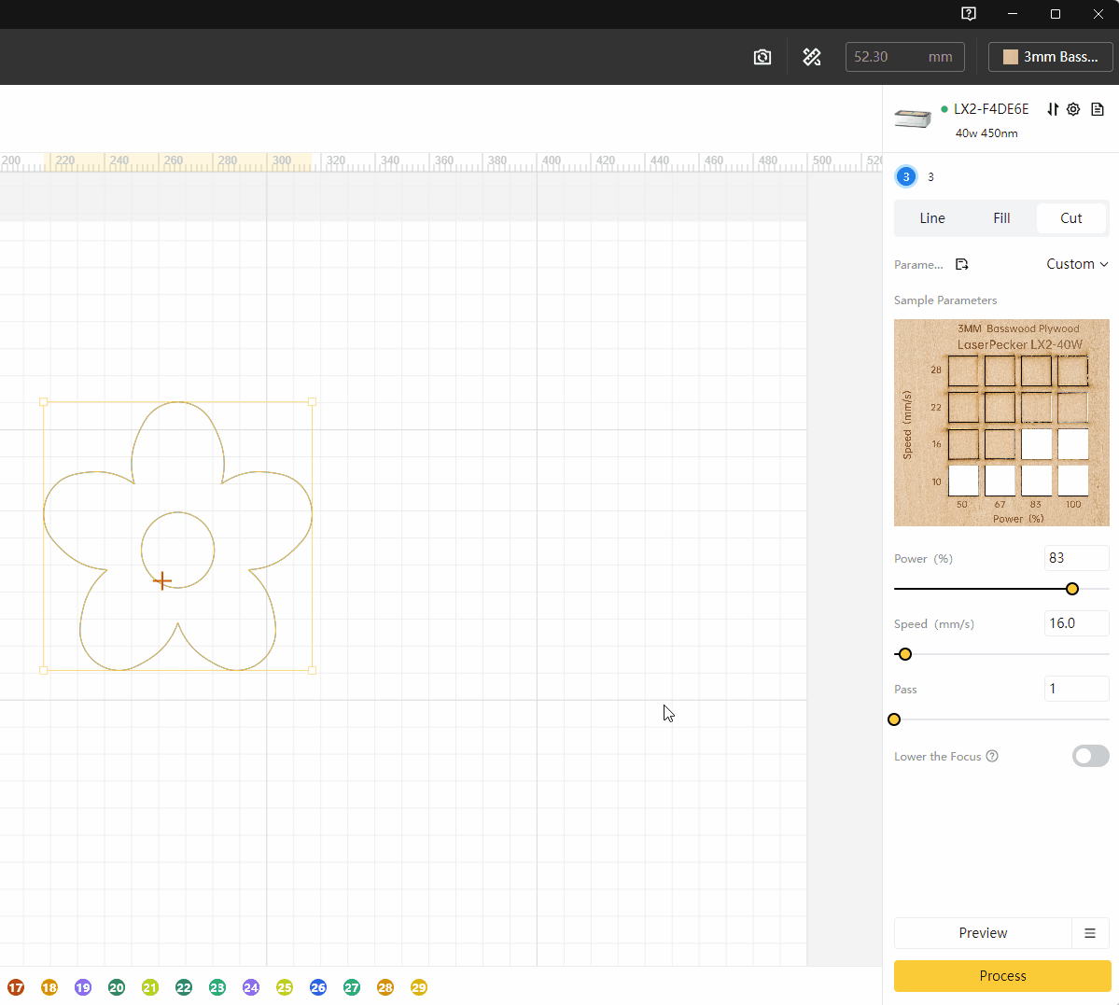Switch to the Cut tab
This screenshot has width=1119, height=1005.
(x=1070, y=218)
